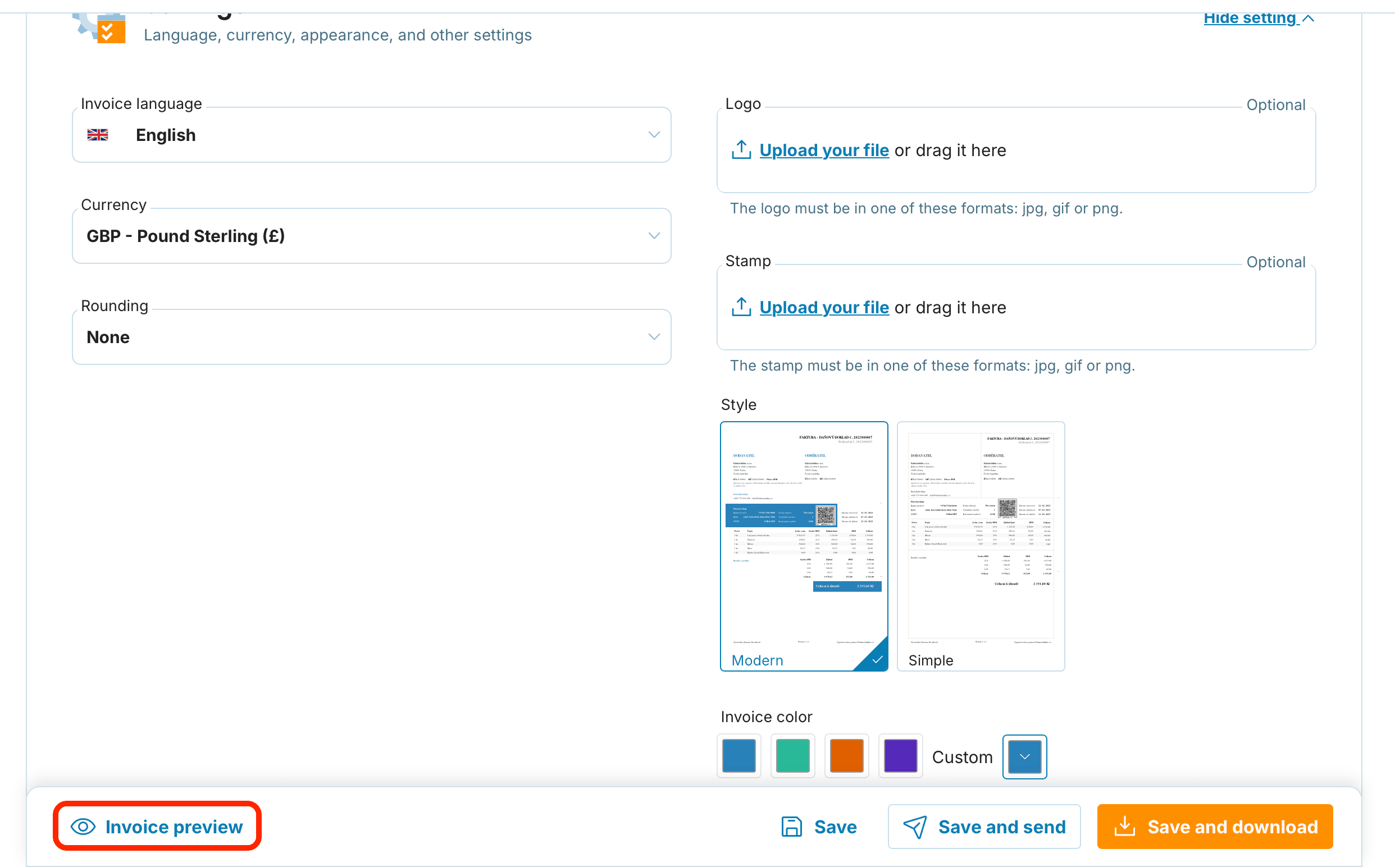Click the logo formats hint text
Image resolution: width=1395 pixels, height=867 pixels.
click(926, 208)
